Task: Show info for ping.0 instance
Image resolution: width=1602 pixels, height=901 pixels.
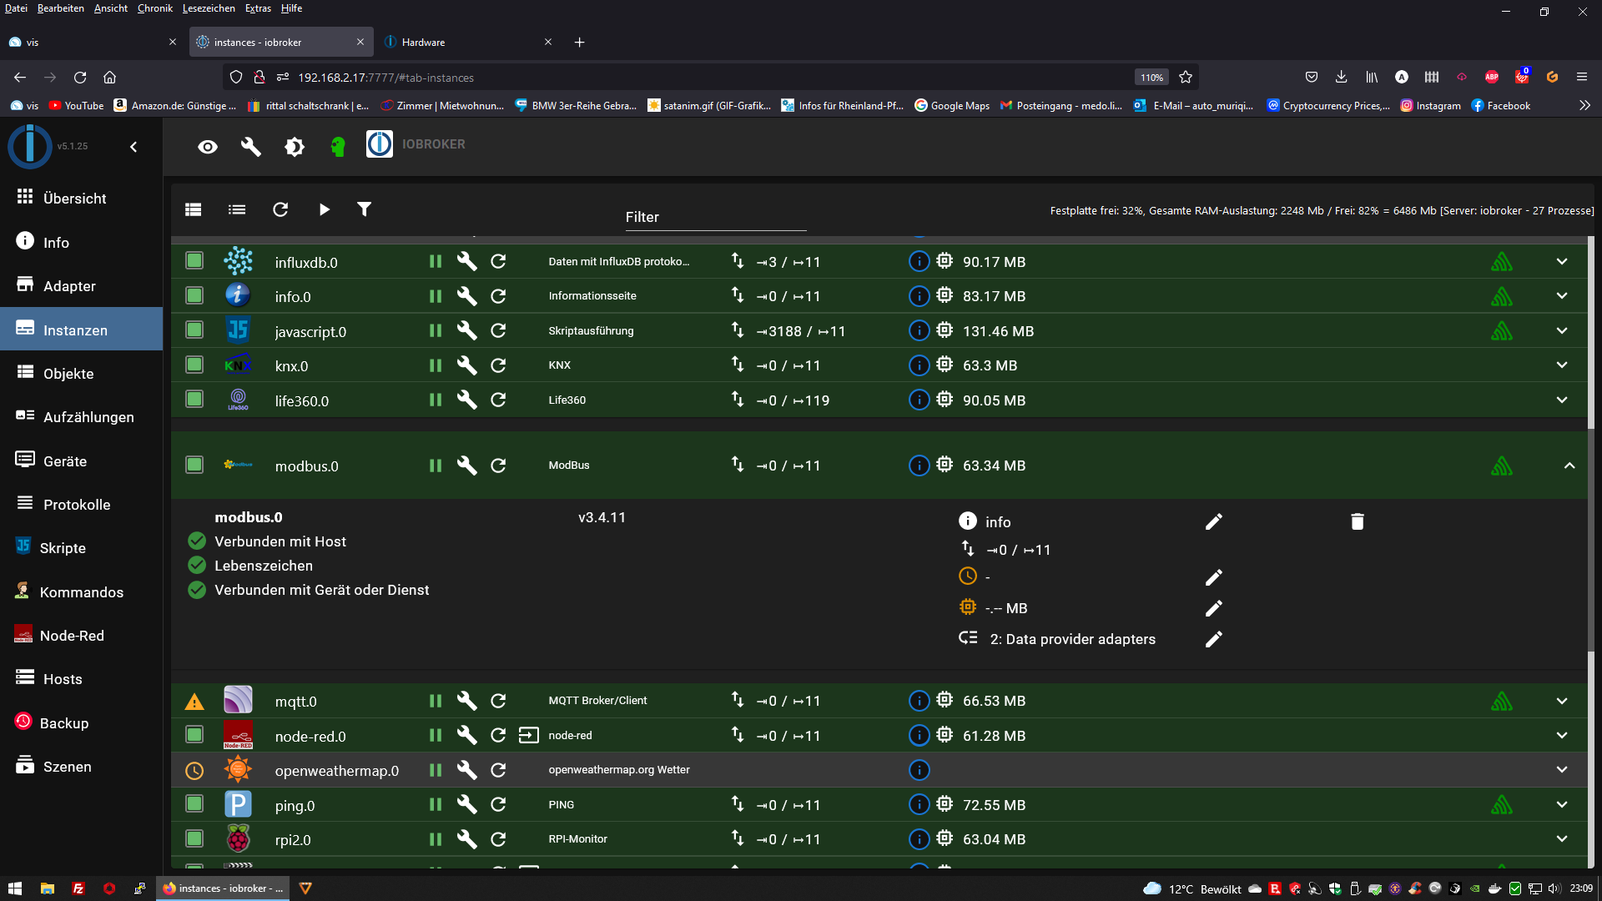Action: [x=919, y=804]
